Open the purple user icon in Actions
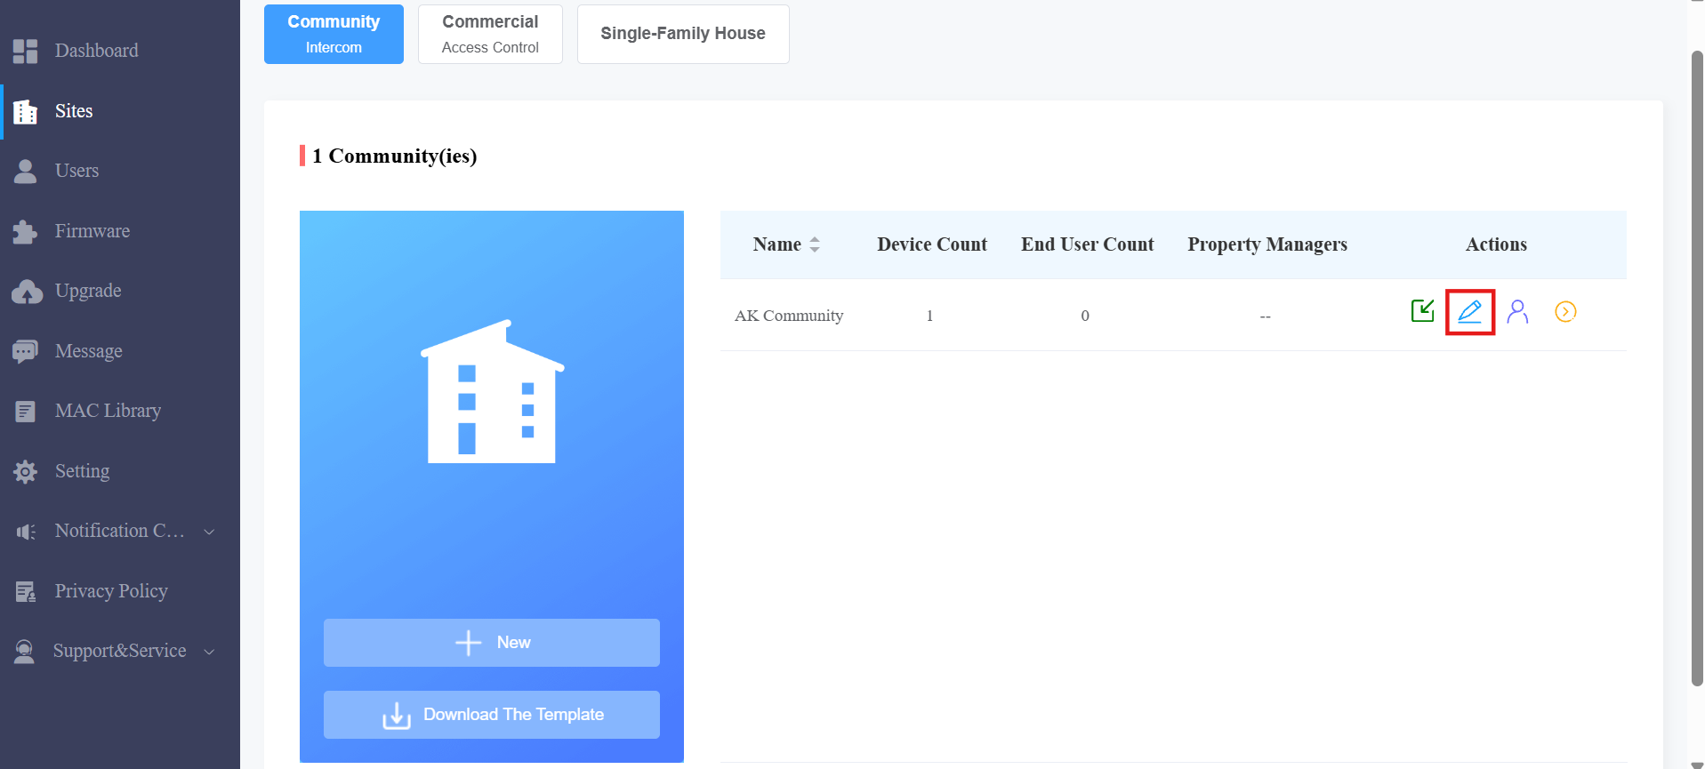Image resolution: width=1705 pixels, height=769 pixels. click(1518, 312)
